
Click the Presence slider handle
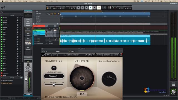(x=54, y=84)
